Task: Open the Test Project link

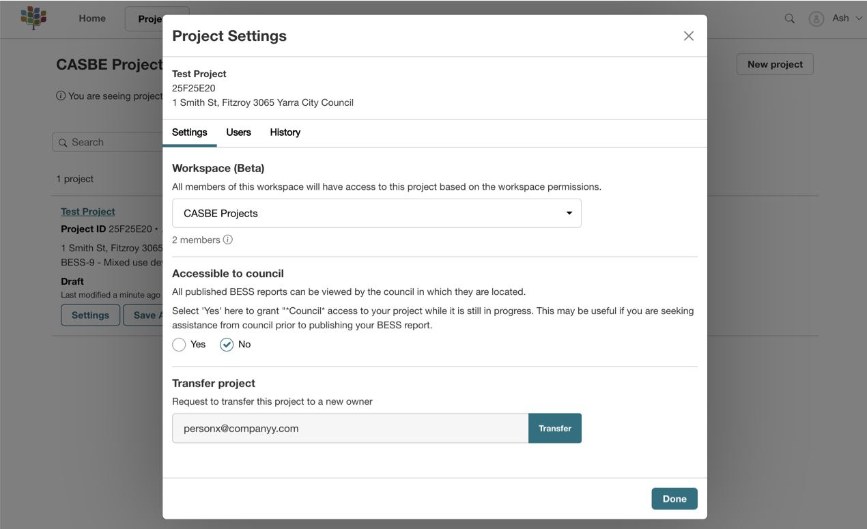Action: (x=88, y=212)
